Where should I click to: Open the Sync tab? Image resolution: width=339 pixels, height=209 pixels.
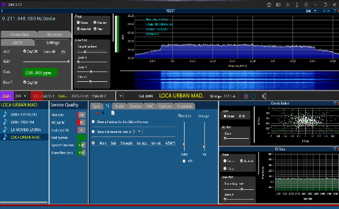[96, 106]
